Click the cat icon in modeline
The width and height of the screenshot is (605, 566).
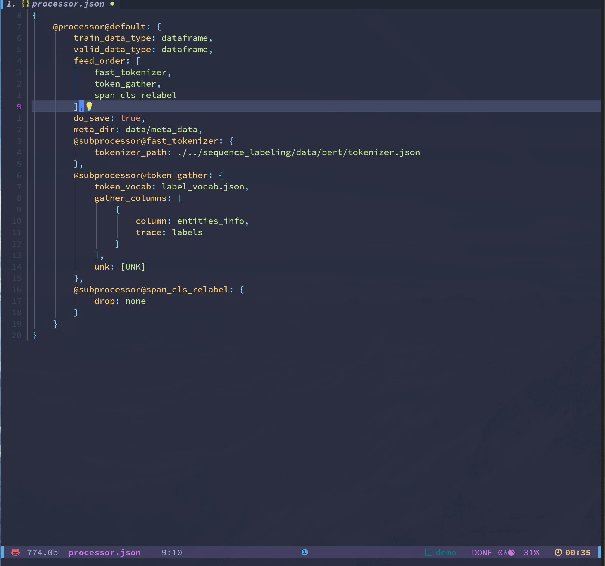(16, 552)
